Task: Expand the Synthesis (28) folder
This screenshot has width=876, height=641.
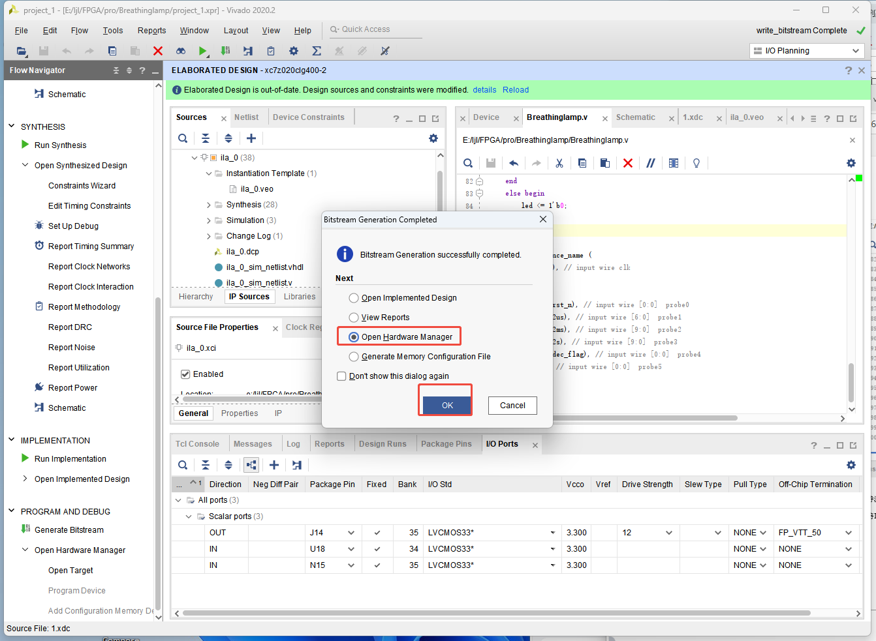Action: click(x=209, y=205)
